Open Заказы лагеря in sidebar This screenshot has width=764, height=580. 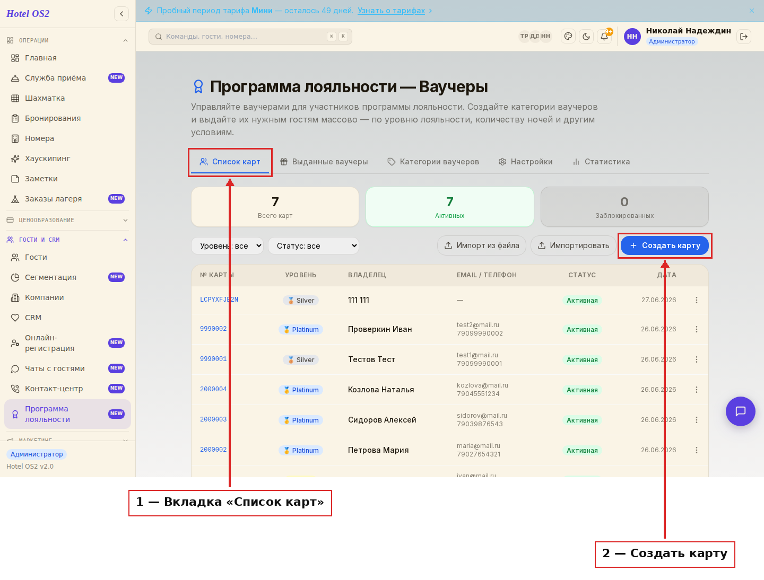[67, 199]
